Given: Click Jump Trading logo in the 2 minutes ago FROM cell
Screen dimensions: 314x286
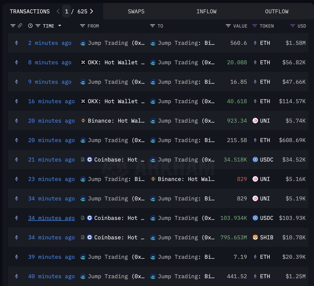Looking at the screenshot, I should [83, 43].
